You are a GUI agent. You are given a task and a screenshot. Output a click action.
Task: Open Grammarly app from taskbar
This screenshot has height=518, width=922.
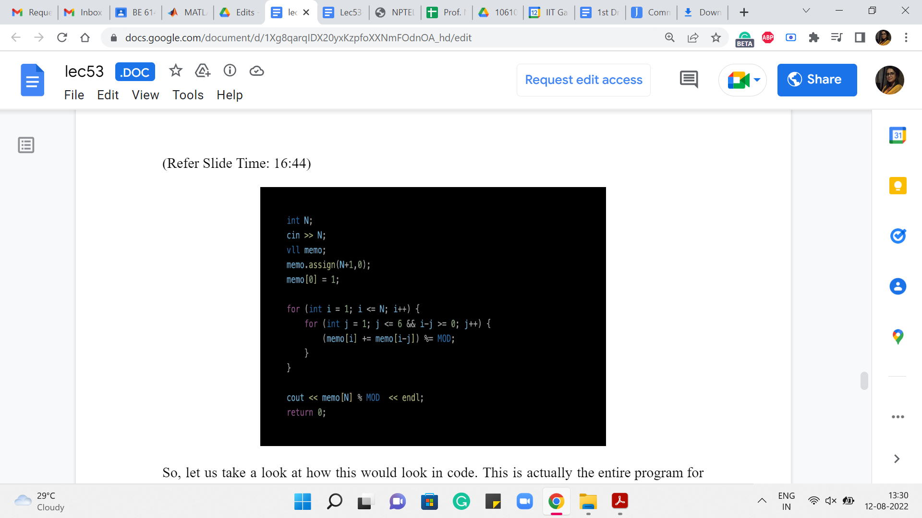point(461,502)
